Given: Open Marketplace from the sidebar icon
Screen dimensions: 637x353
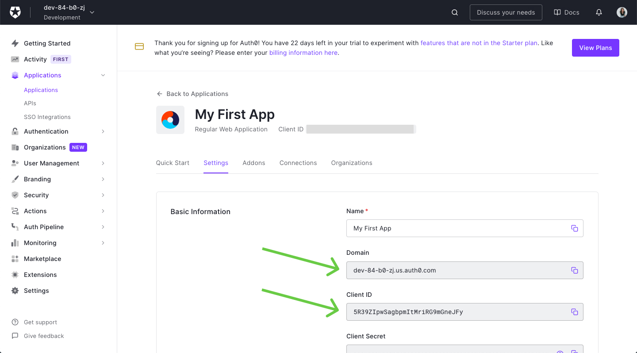Looking at the screenshot, I should [x=42, y=258].
